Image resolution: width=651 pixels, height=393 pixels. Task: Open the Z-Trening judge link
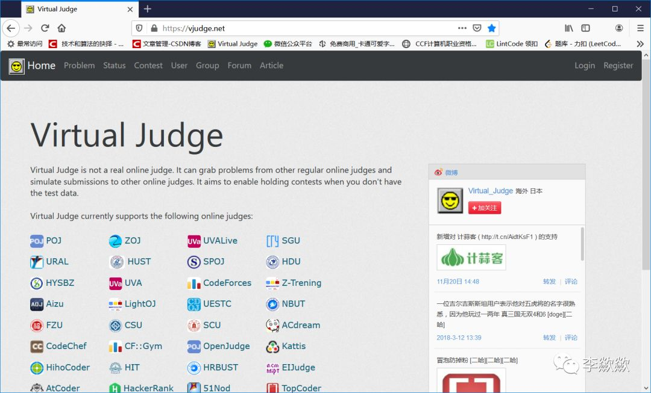[301, 283]
